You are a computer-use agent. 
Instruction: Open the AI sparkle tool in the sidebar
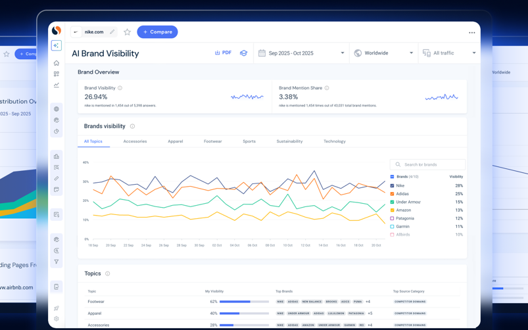(57, 45)
